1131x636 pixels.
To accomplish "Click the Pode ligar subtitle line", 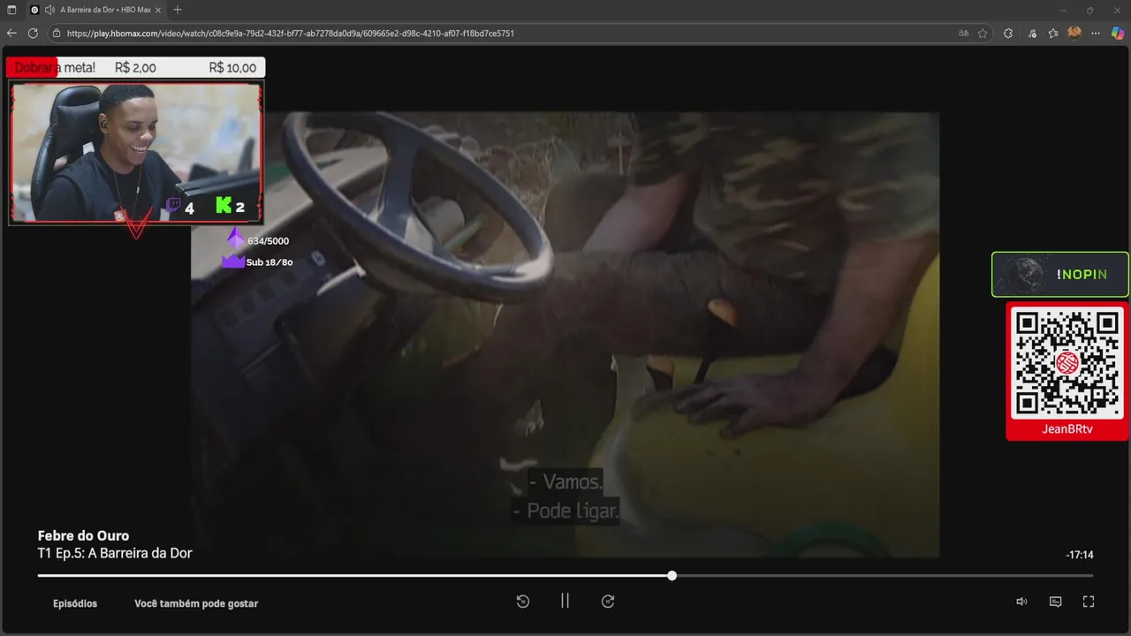I will click(565, 511).
